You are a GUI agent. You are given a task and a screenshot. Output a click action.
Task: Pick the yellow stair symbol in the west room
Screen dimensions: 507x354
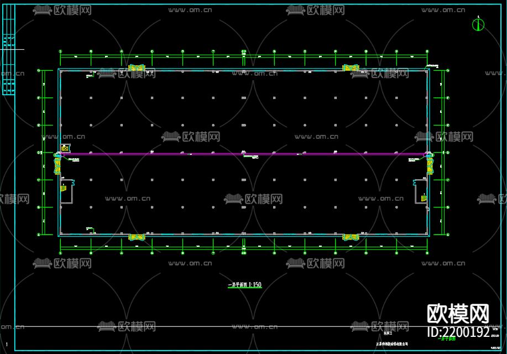[x=64, y=188]
